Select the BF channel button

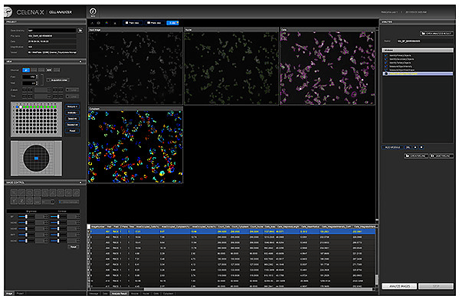pyautogui.click(x=26, y=70)
